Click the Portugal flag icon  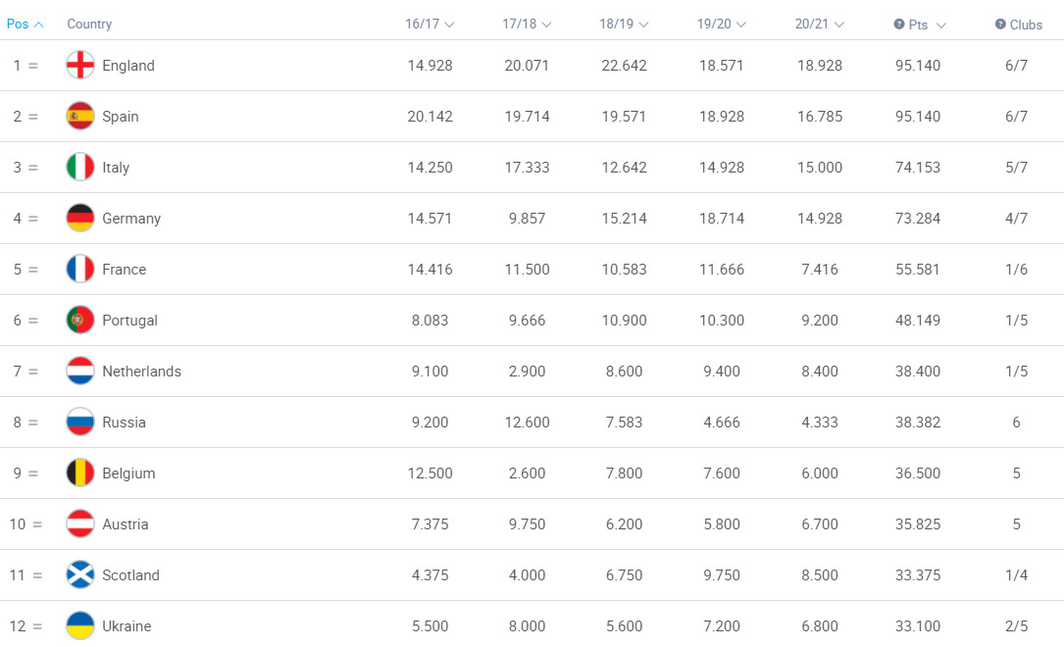[x=80, y=320]
